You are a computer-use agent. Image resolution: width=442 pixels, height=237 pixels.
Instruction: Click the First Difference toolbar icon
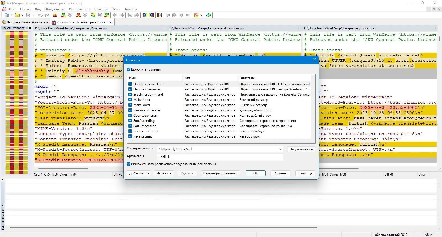click(93, 15)
